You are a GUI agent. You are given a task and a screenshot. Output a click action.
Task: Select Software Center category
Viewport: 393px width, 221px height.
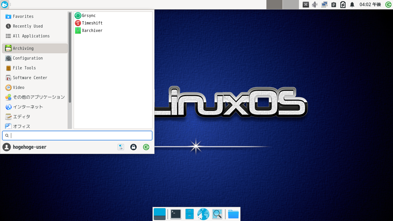coord(35,78)
